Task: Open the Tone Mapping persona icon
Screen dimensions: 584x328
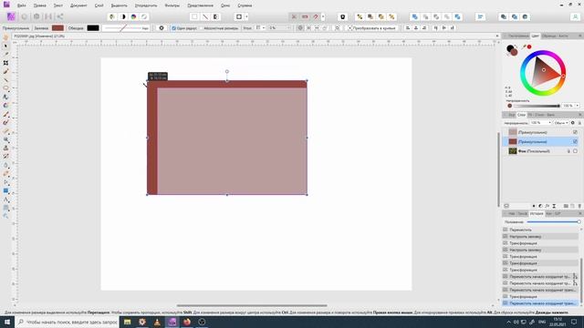Action: pos(48,16)
